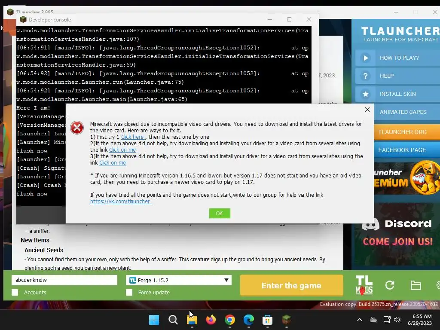Click the TLauncher window title icon
This screenshot has height=330, width=440.
(10, 12)
